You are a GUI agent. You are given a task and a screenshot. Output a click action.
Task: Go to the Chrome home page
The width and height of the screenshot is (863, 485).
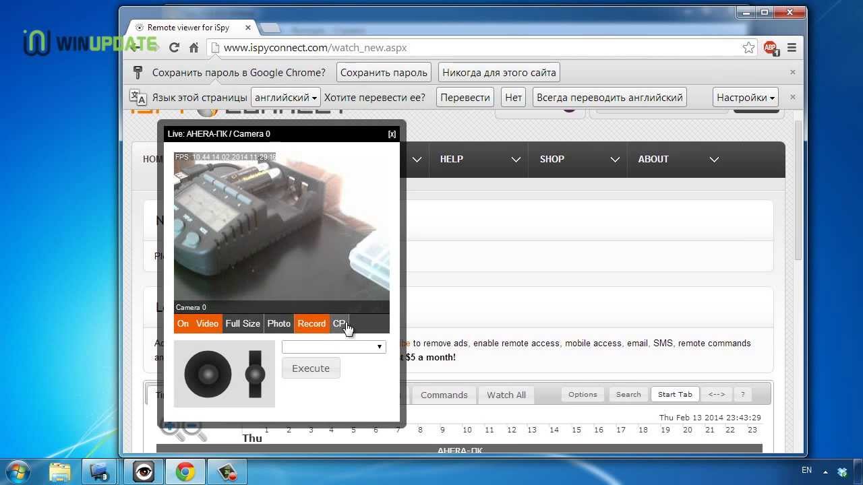point(194,48)
